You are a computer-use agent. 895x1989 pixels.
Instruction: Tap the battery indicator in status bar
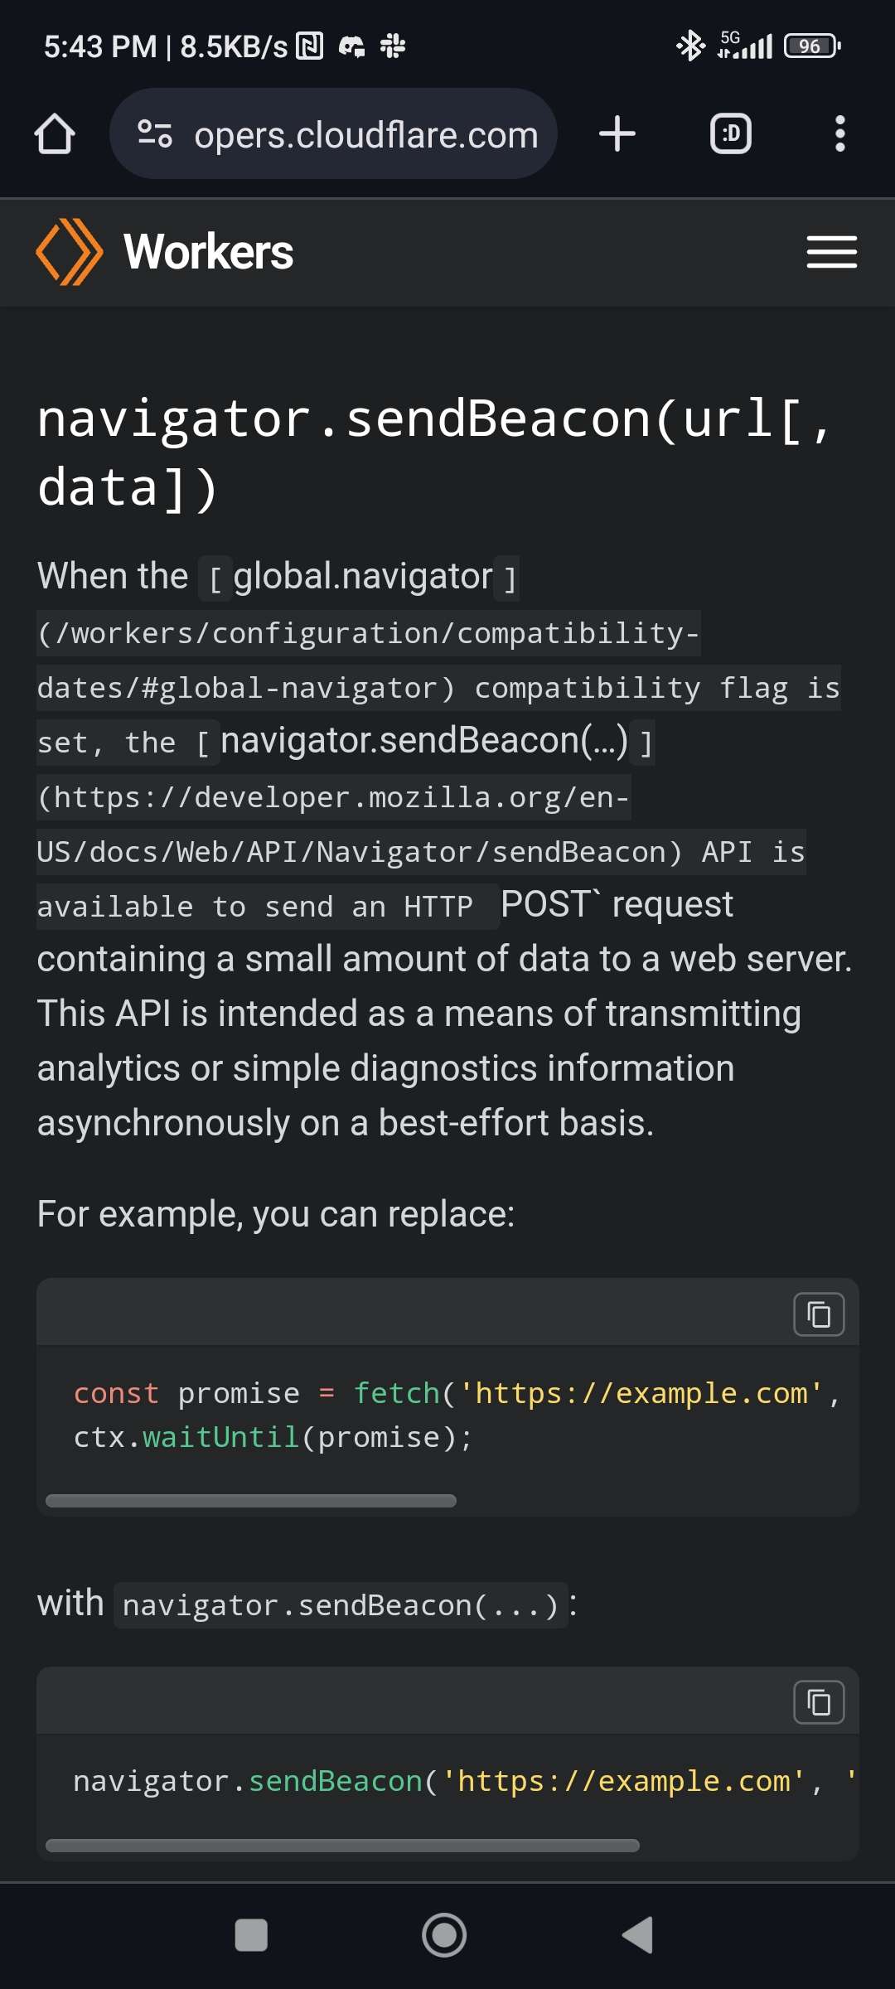pyautogui.click(x=810, y=46)
